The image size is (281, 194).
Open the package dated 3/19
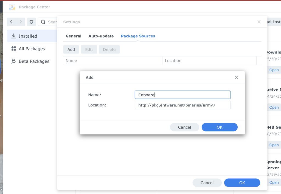pos(274,182)
